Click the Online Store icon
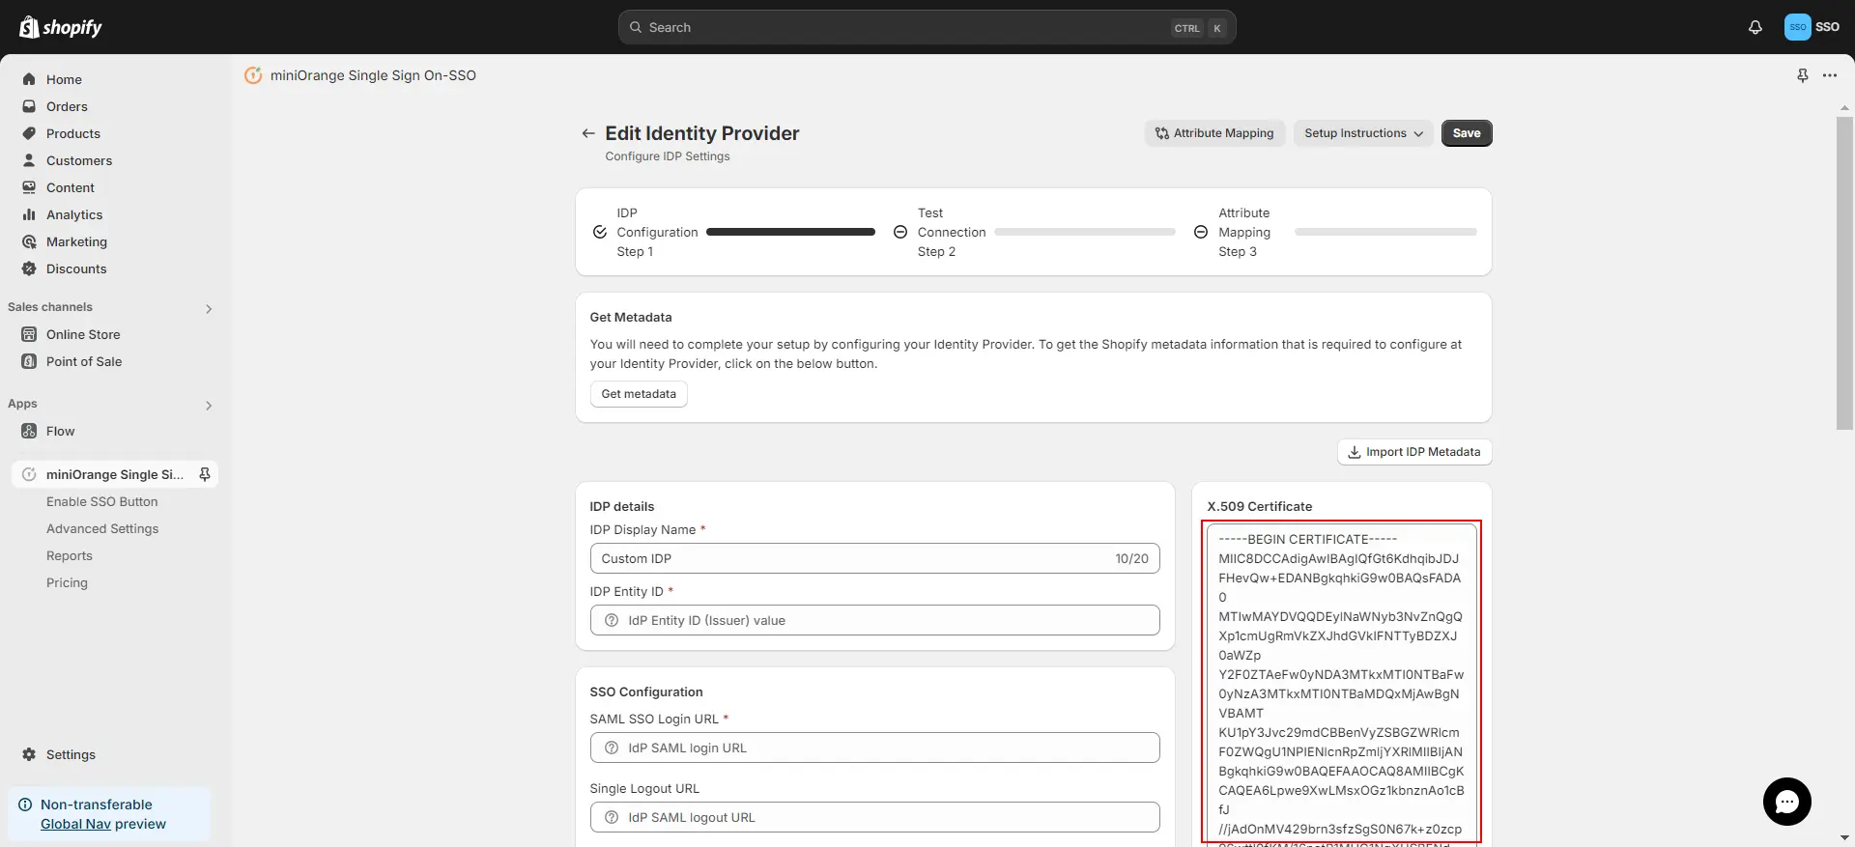Viewport: 1855px width, 847px height. coord(29,334)
